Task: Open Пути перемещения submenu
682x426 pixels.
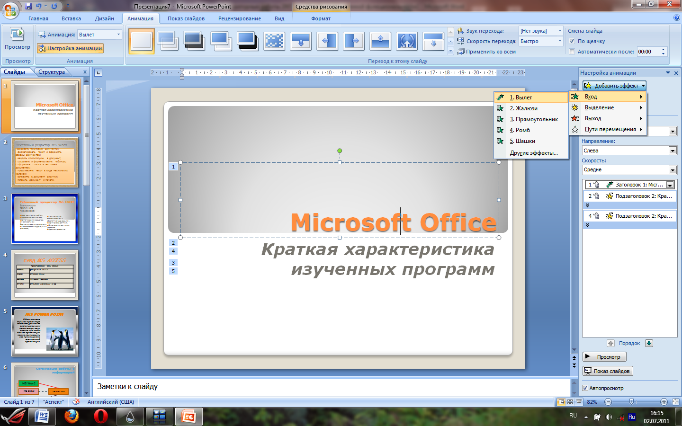Action: (608, 129)
